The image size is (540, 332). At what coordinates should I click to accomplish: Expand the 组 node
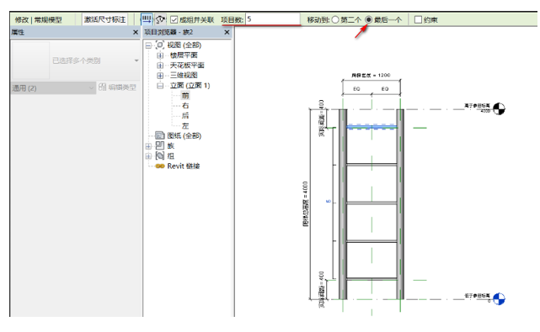(x=148, y=156)
